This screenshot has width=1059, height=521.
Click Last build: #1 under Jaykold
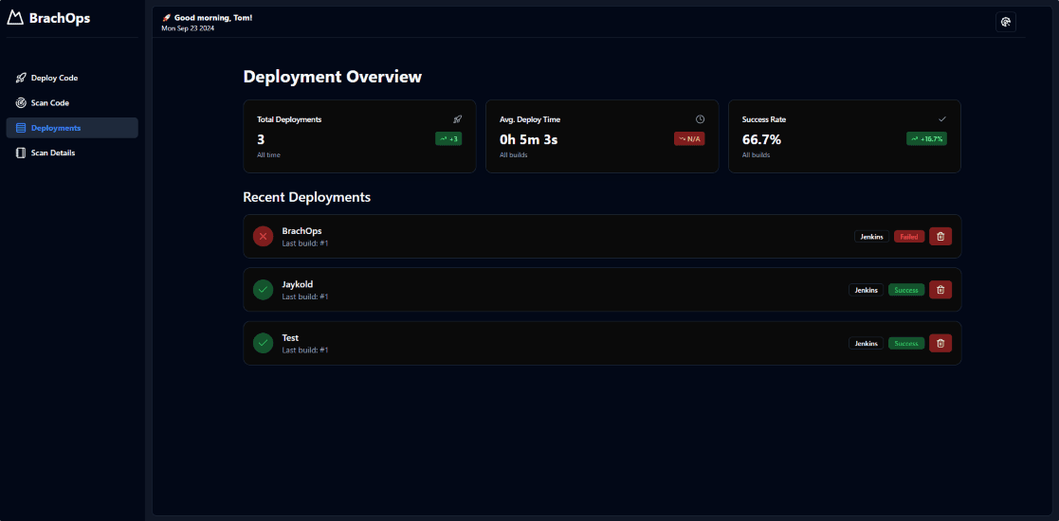tap(304, 296)
